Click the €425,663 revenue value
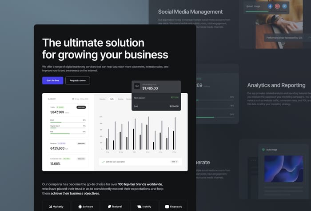Image resolution: width=311 pixels, height=211 pixels. pos(57,148)
